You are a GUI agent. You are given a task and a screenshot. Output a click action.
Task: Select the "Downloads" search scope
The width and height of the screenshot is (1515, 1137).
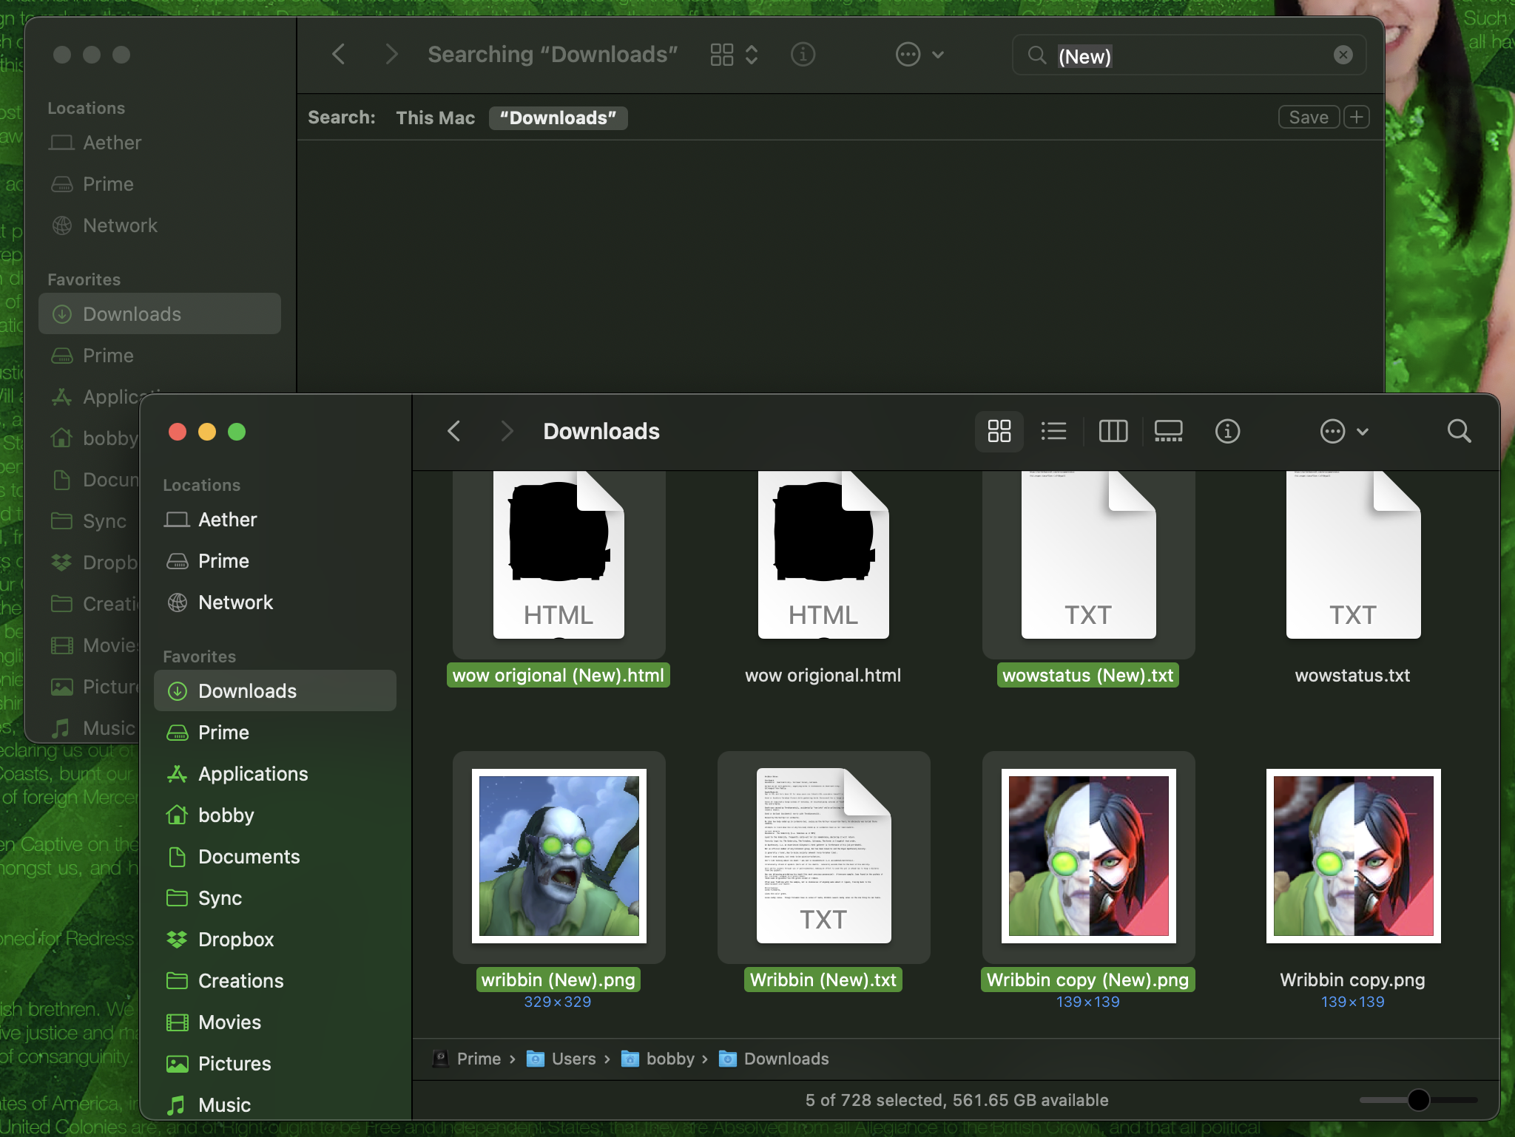558,118
